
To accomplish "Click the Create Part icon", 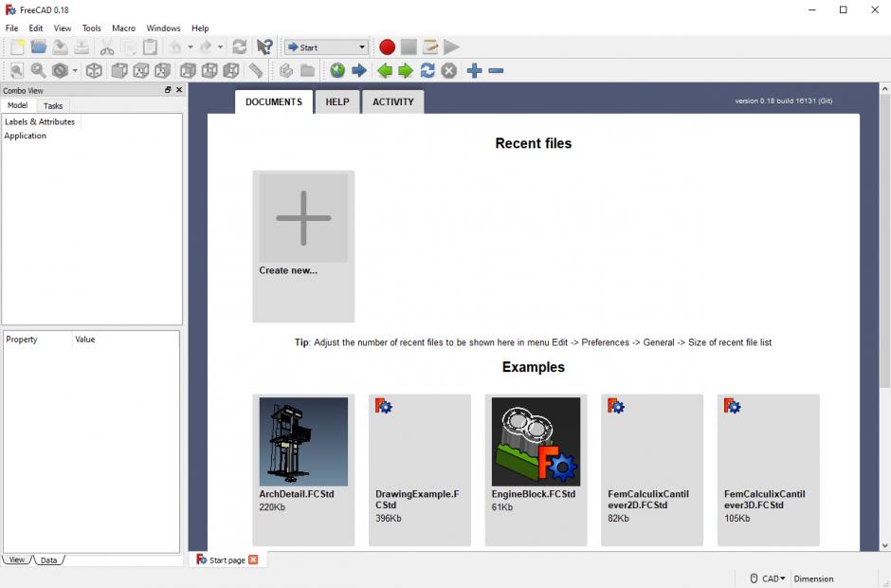I will click(x=286, y=70).
